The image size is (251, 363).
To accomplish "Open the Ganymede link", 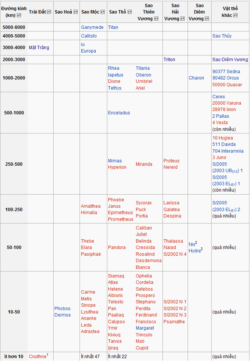I will [92, 27].
